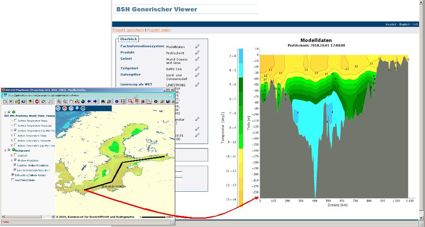The height and width of the screenshot is (227, 425).
Task: Click the binoculars find icon
Action: 103,101
